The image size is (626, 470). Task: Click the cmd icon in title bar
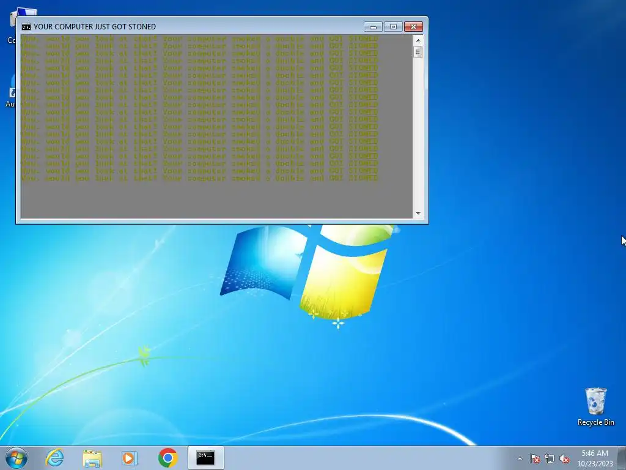click(x=26, y=27)
